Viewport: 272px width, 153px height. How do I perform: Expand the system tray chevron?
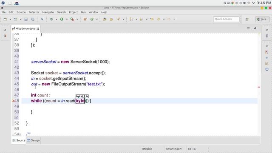tap(253, 3)
